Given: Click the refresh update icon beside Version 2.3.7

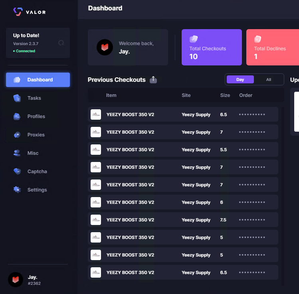Looking at the screenshot, I should (x=61, y=43).
